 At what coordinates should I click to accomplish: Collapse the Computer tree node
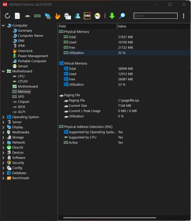click(x=3, y=25)
